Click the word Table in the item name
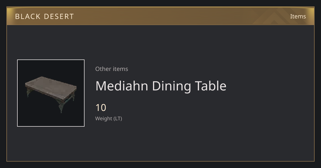 tap(211, 86)
